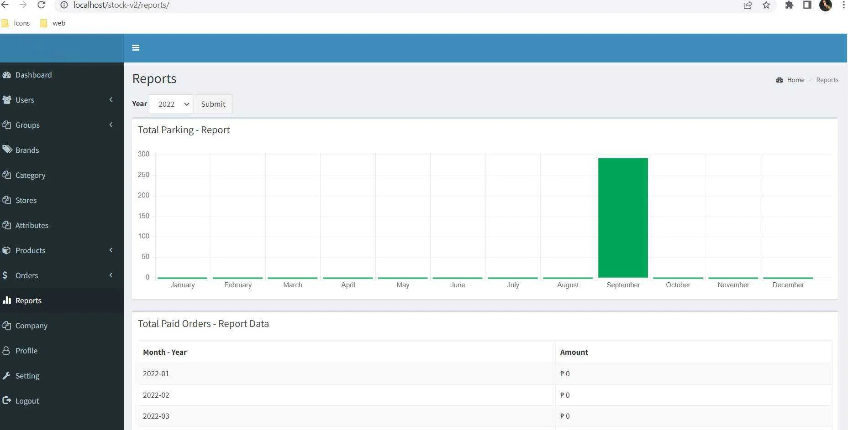Screen dimensions: 848x430
Task: Open the Year dropdown showing 2022
Action: coord(170,104)
